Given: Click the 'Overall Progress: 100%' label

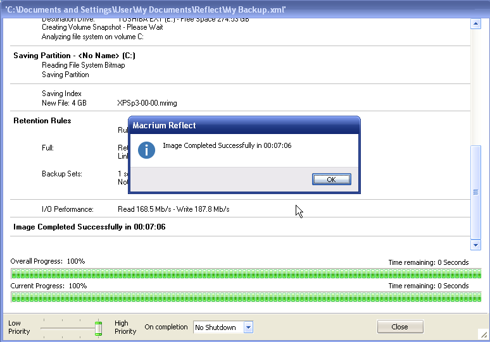Looking at the screenshot, I should [47, 261].
